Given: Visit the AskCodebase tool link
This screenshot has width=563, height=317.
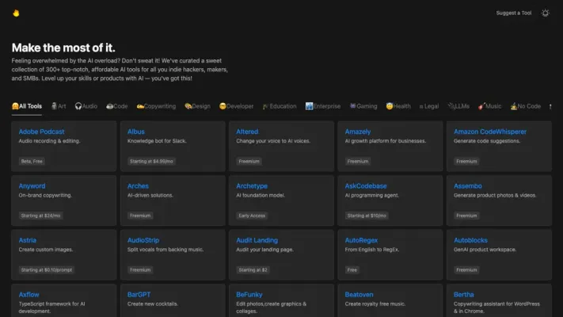Looking at the screenshot, I should pos(366,186).
